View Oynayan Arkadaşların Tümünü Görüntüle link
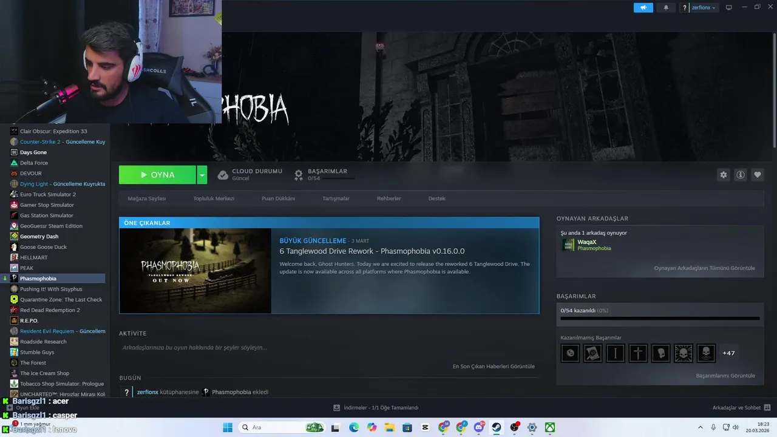 coord(704,268)
